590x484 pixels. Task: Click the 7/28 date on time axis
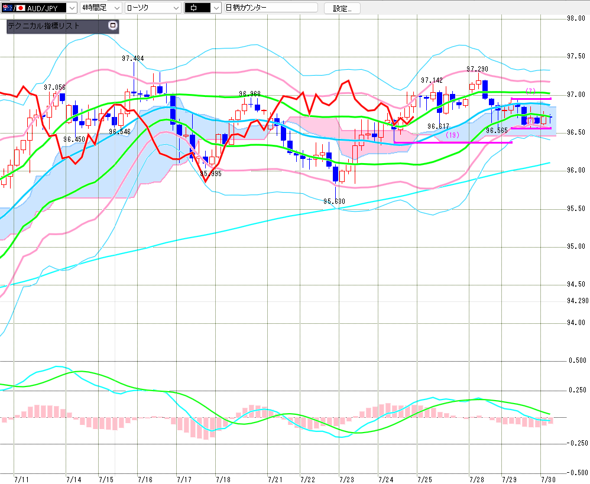(x=477, y=479)
